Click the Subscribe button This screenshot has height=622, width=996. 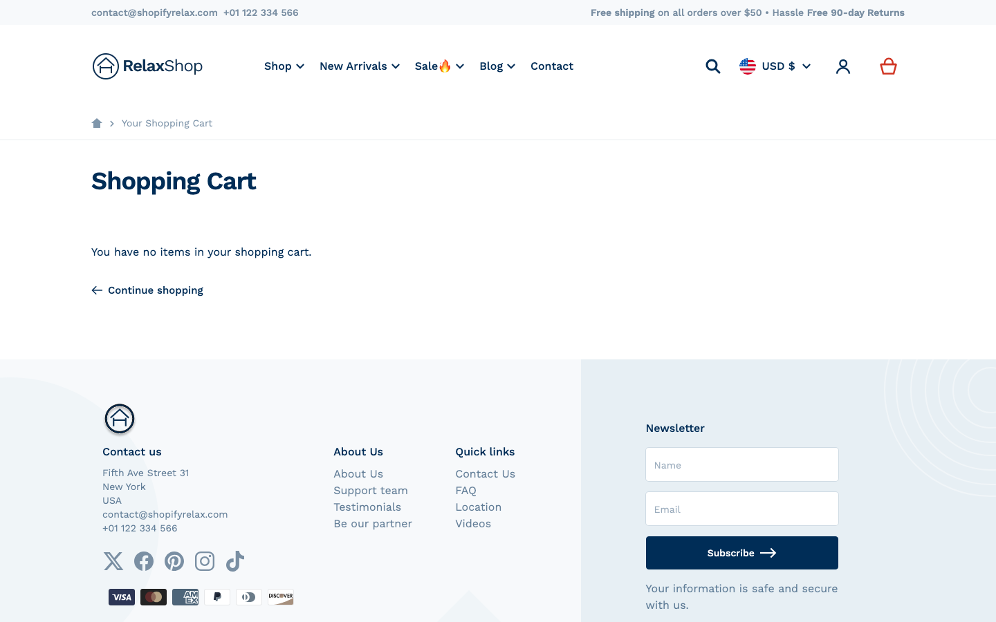[742, 553]
